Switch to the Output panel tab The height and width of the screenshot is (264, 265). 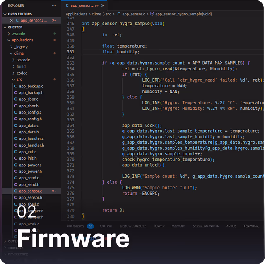click(106, 226)
